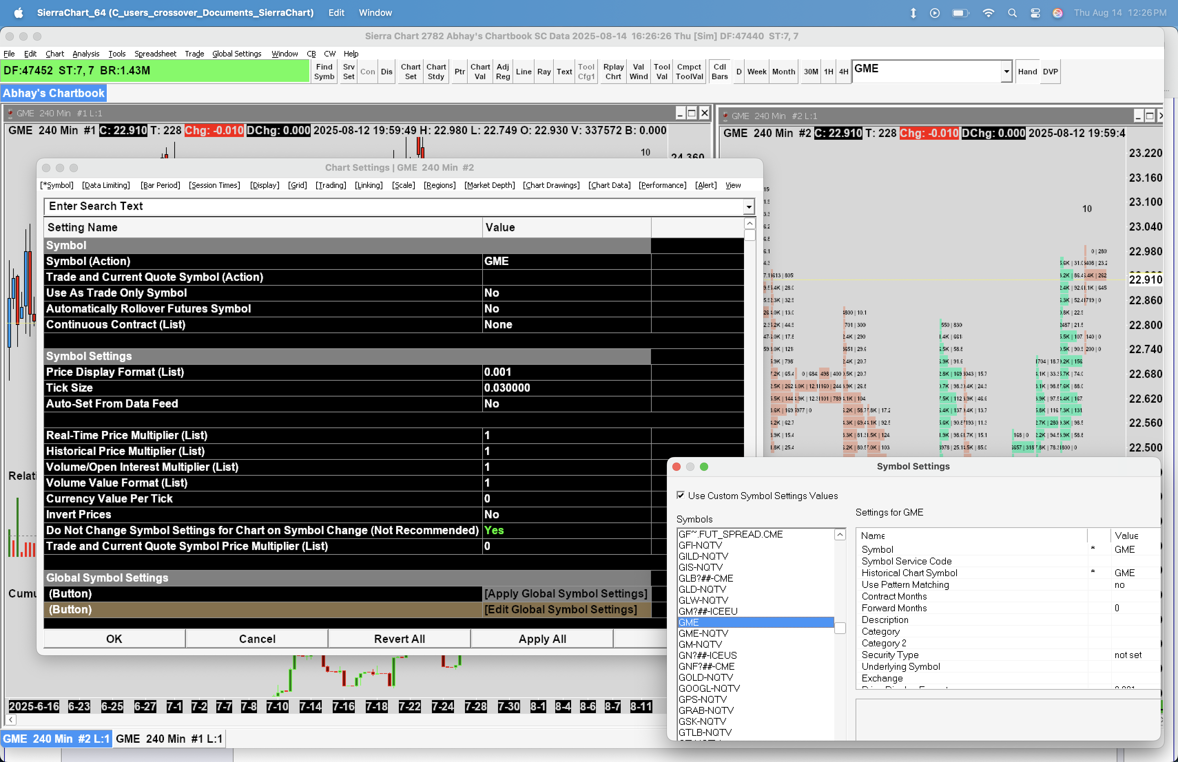
Task: Open macOS Spotlight search icon
Action: point(1012,13)
